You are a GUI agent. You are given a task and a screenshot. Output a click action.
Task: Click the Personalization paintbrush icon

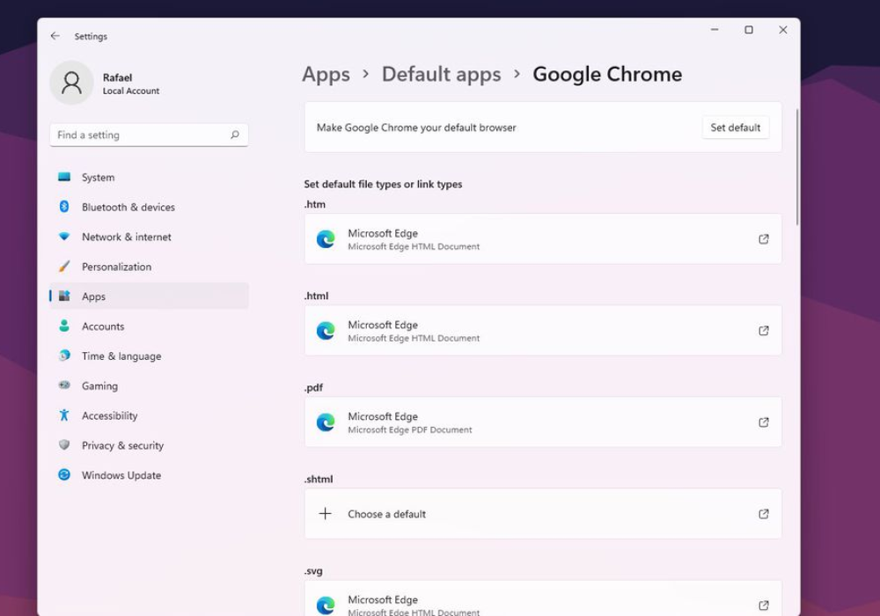pos(64,266)
